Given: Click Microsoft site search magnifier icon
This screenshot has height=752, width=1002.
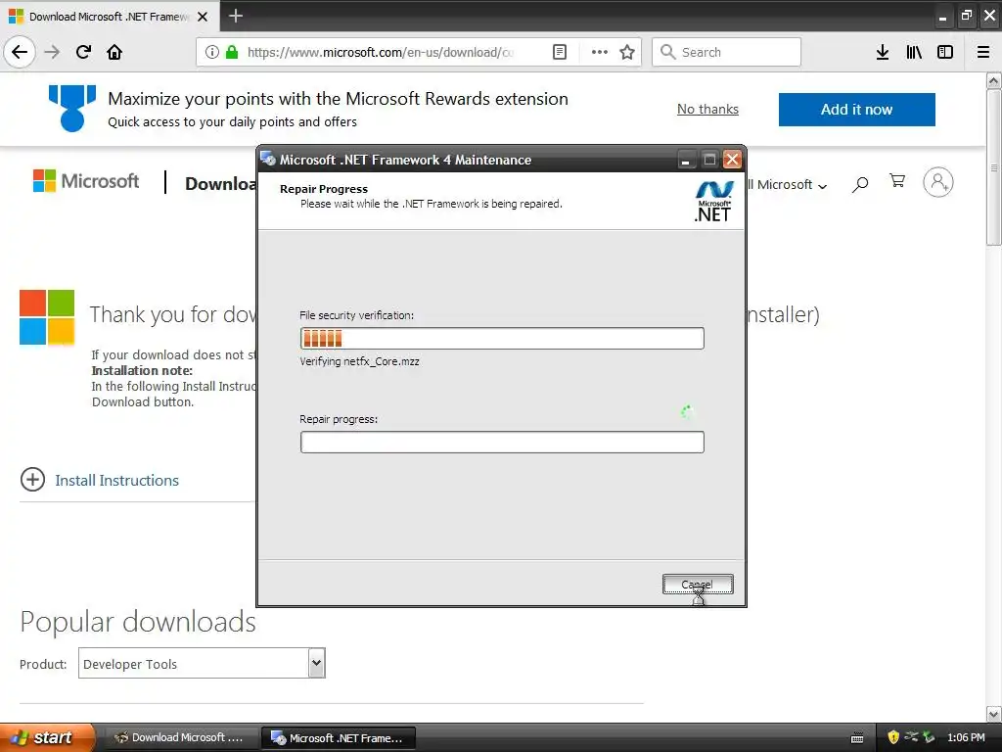Looking at the screenshot, I should [860, 184].
